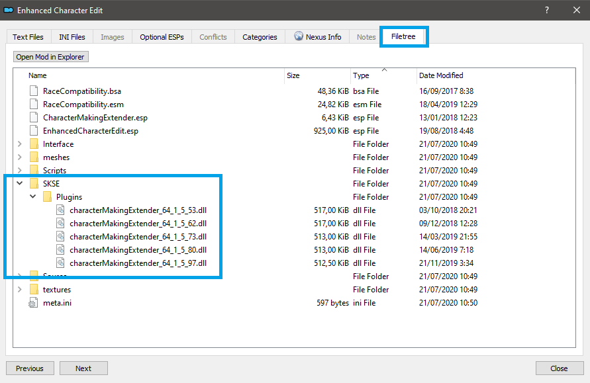Select characterMakingExtender_64_1_5_73.dll file name
Viewport: 590px width, 383px height.
[138, 236]
